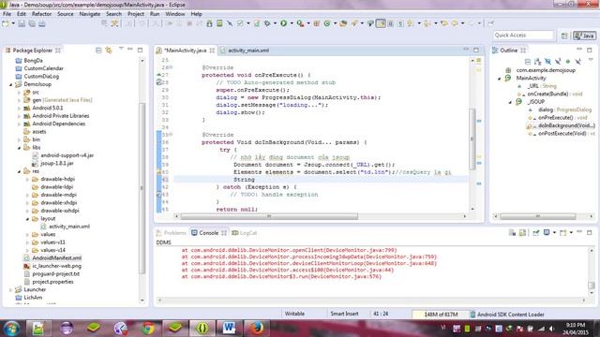
Task: Select AndroidManifest.xml in Package Explorer
Action: 56,258
